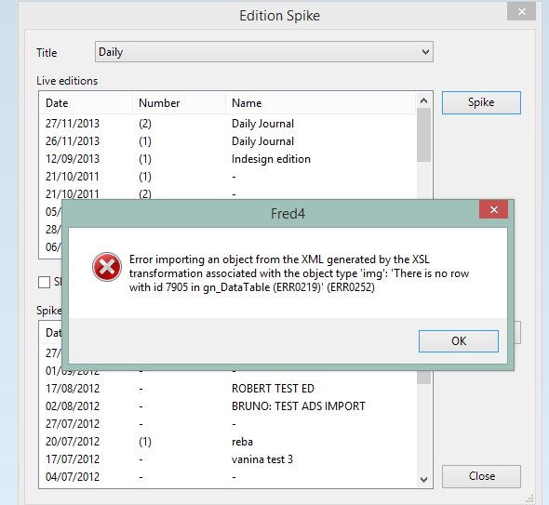
Task: Select the reba edition dated 20/07/2012
Action: (x=228, y=442)
